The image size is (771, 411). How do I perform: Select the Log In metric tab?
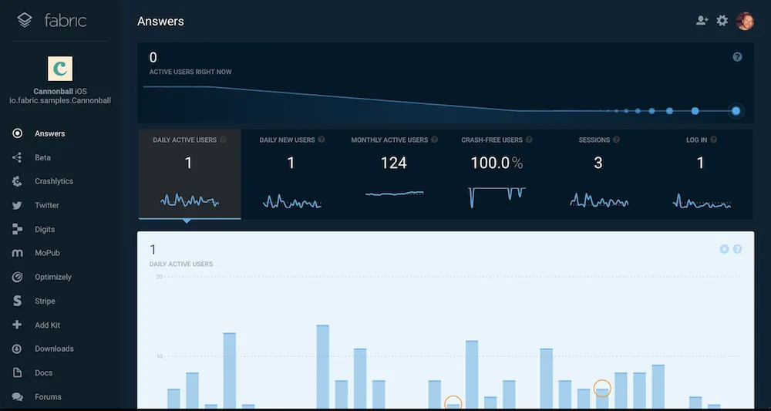pos(701,174)
